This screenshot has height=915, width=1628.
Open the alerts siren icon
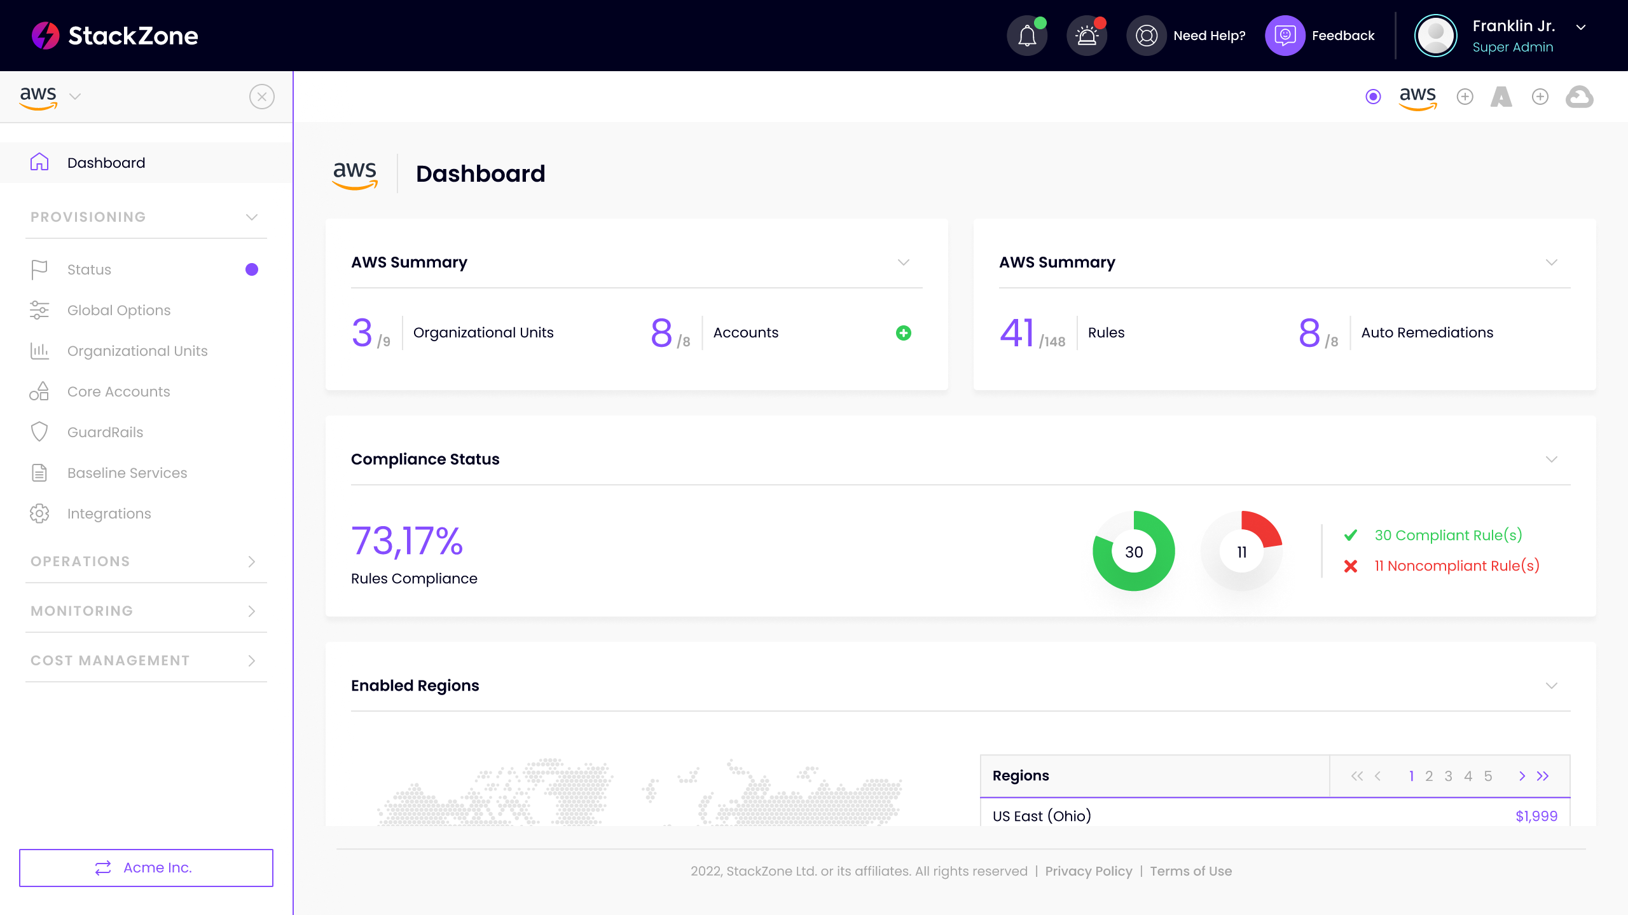(1087, 36)
